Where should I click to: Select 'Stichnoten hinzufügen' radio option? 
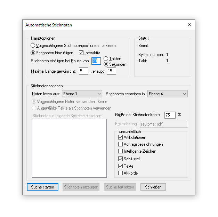click(x=52, y=53)
